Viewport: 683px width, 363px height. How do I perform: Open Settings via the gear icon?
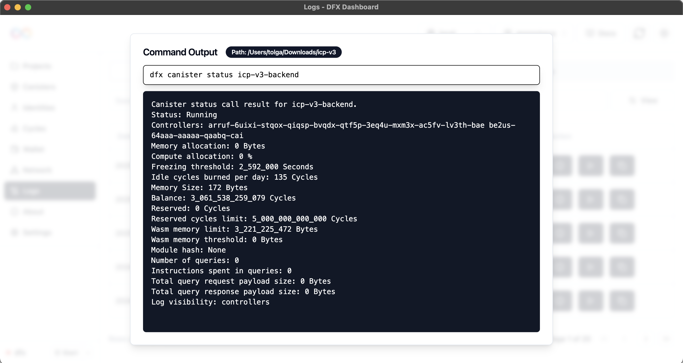click(x=15, y=232)
